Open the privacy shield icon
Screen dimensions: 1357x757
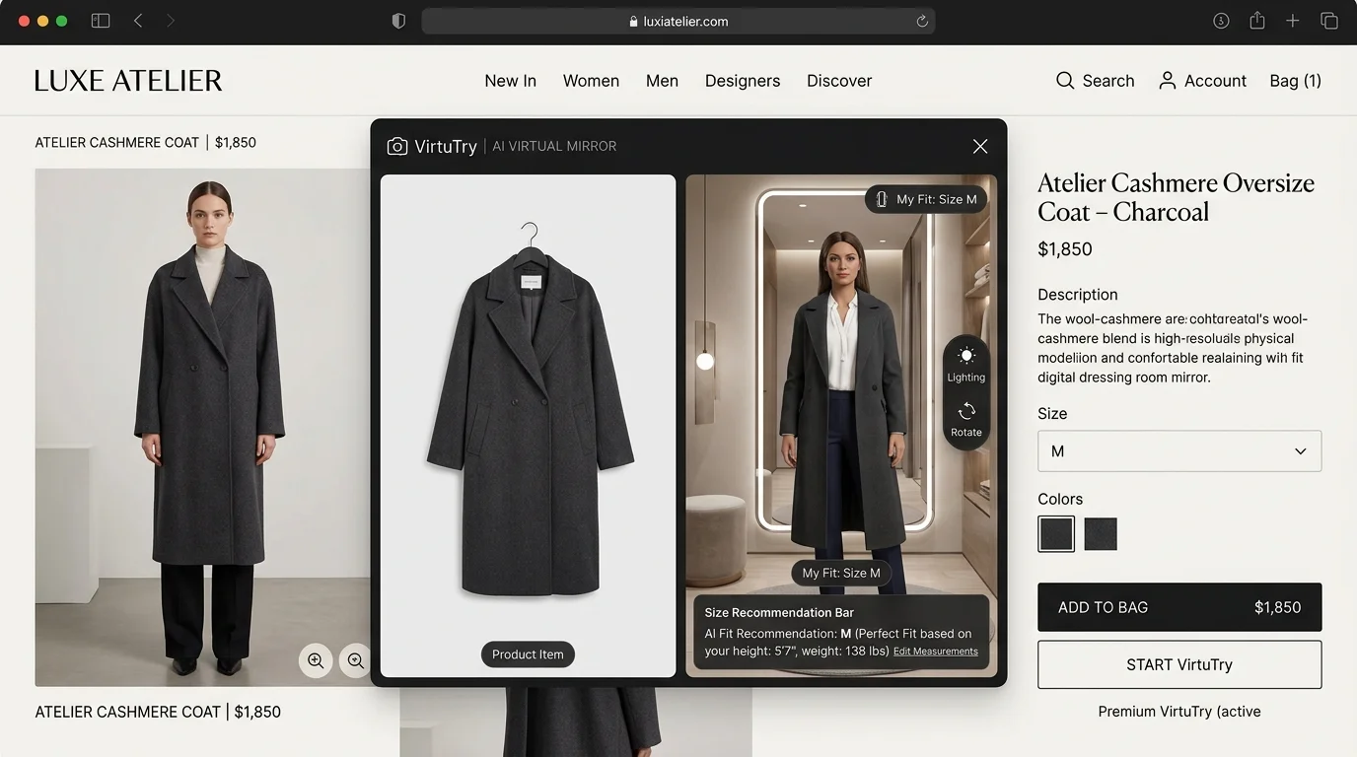click(398, 21)
